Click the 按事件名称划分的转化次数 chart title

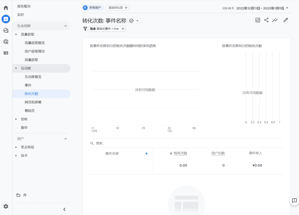tap(242, 46)
